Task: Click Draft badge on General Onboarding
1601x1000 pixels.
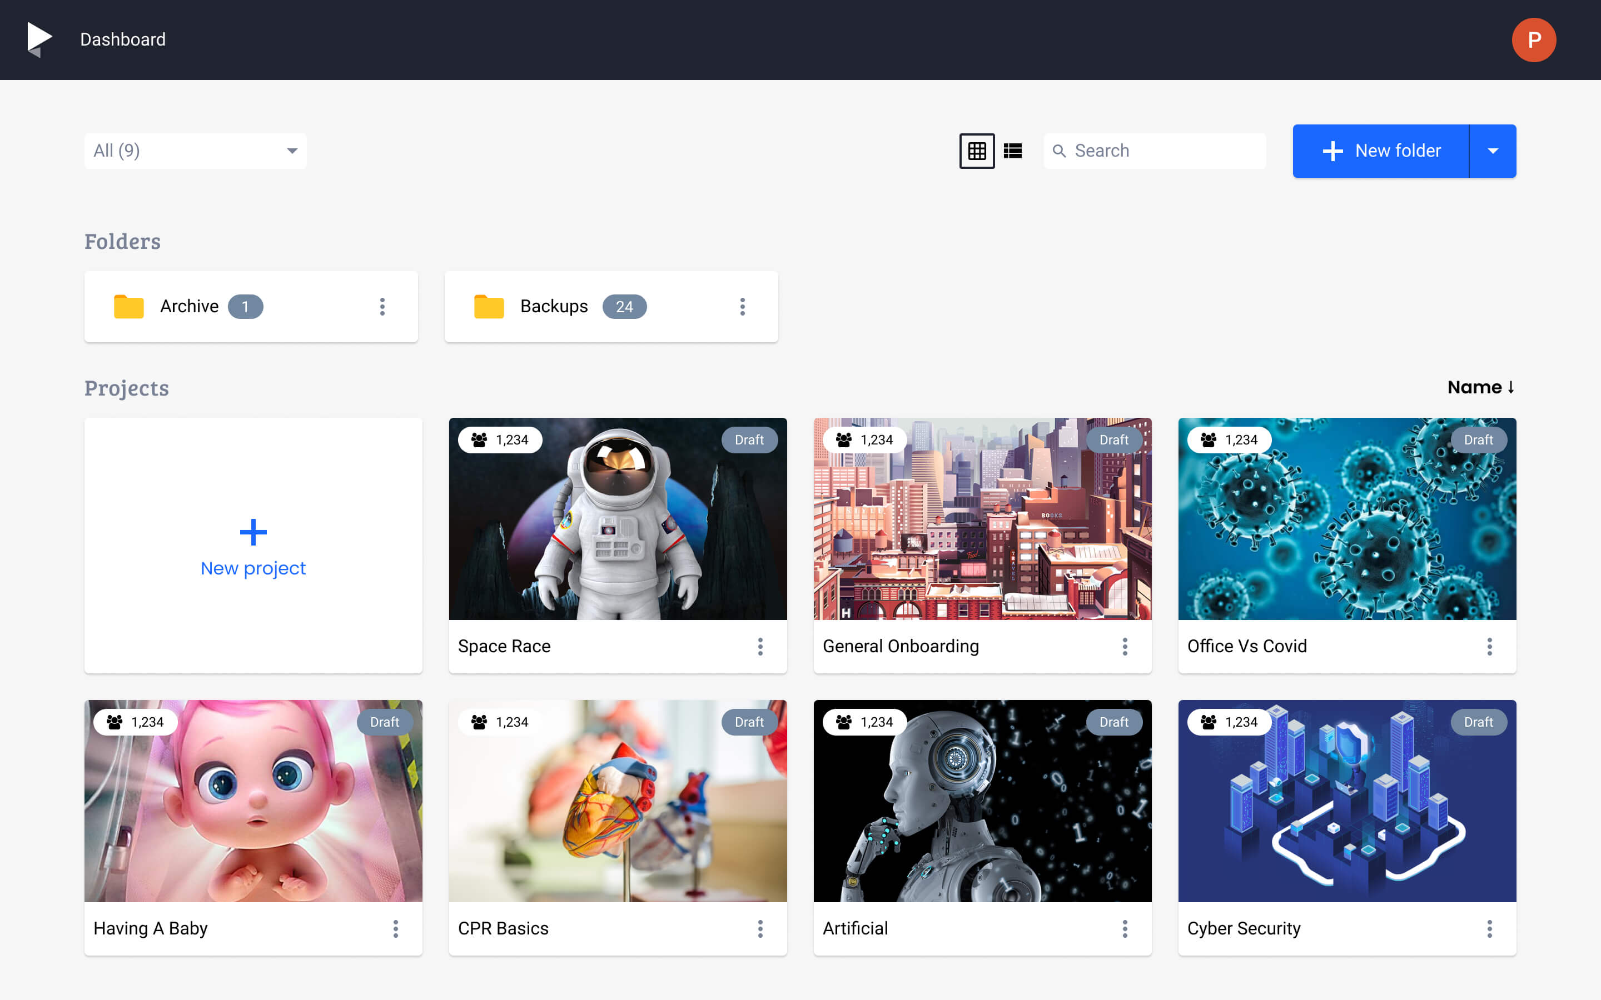Action: (x=1113, y=440)
